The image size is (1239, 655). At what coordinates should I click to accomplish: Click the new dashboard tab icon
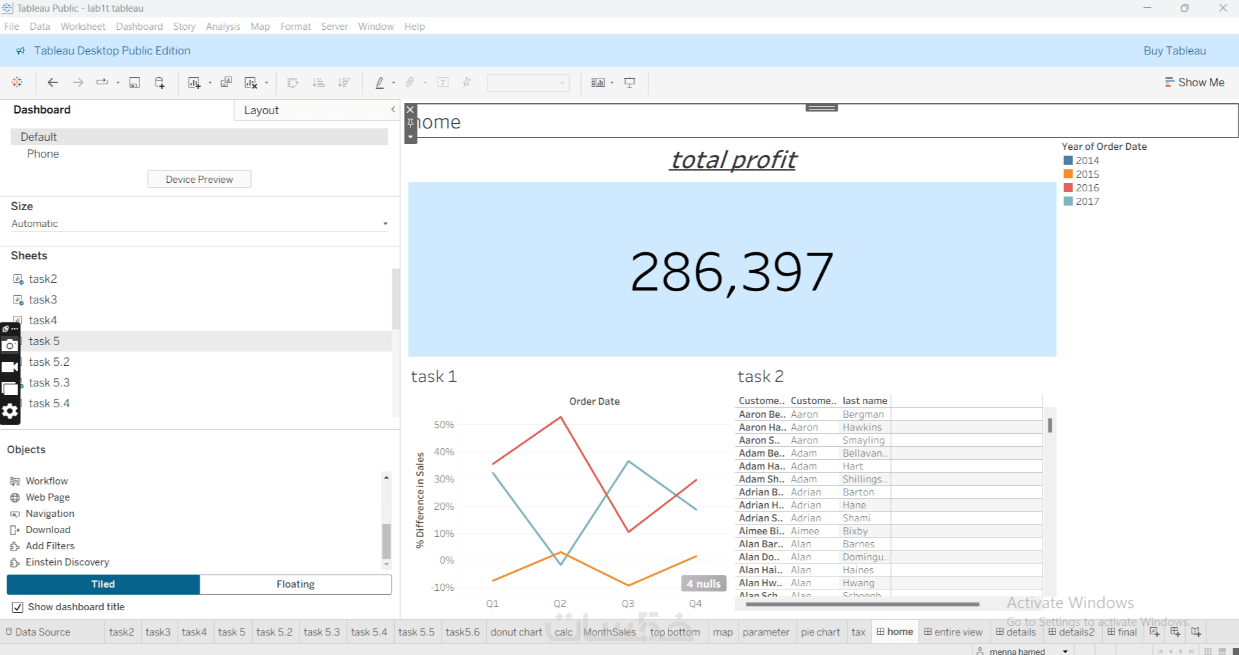click(1175, 632)
